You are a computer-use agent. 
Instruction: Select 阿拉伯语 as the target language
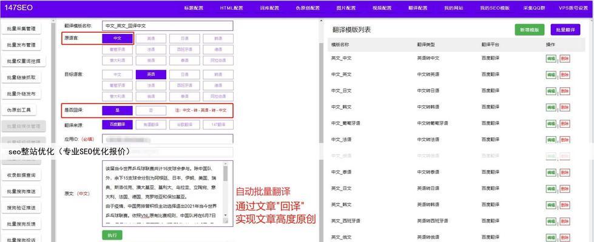(218, 96)
